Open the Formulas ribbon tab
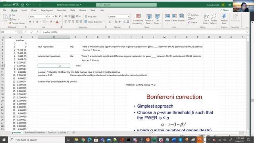 coord(62,10)
